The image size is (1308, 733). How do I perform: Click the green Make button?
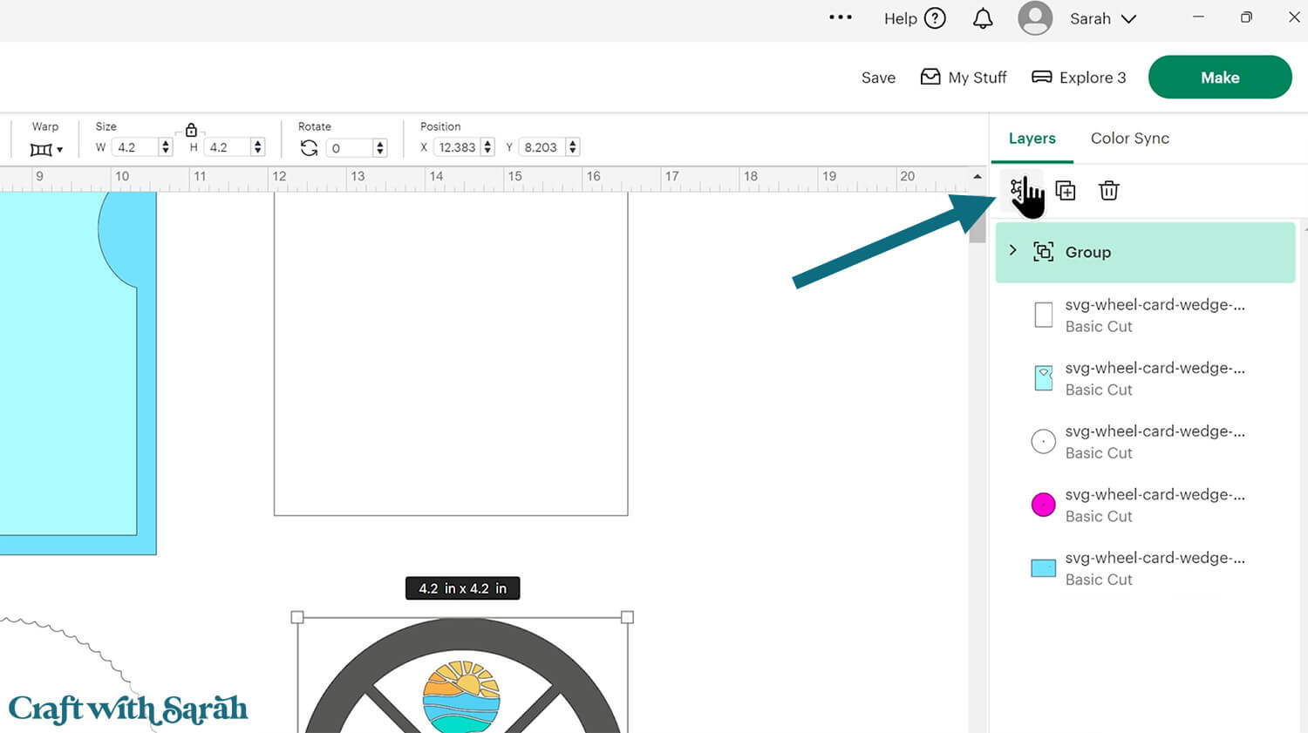point(1219,78)
